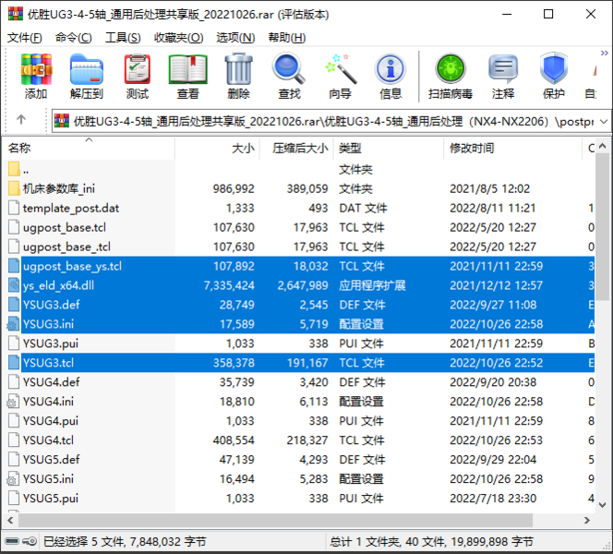Click the horizontal scrollbar right arrow
This screenshot has height=554, width=613.
(x=586, y=520)
